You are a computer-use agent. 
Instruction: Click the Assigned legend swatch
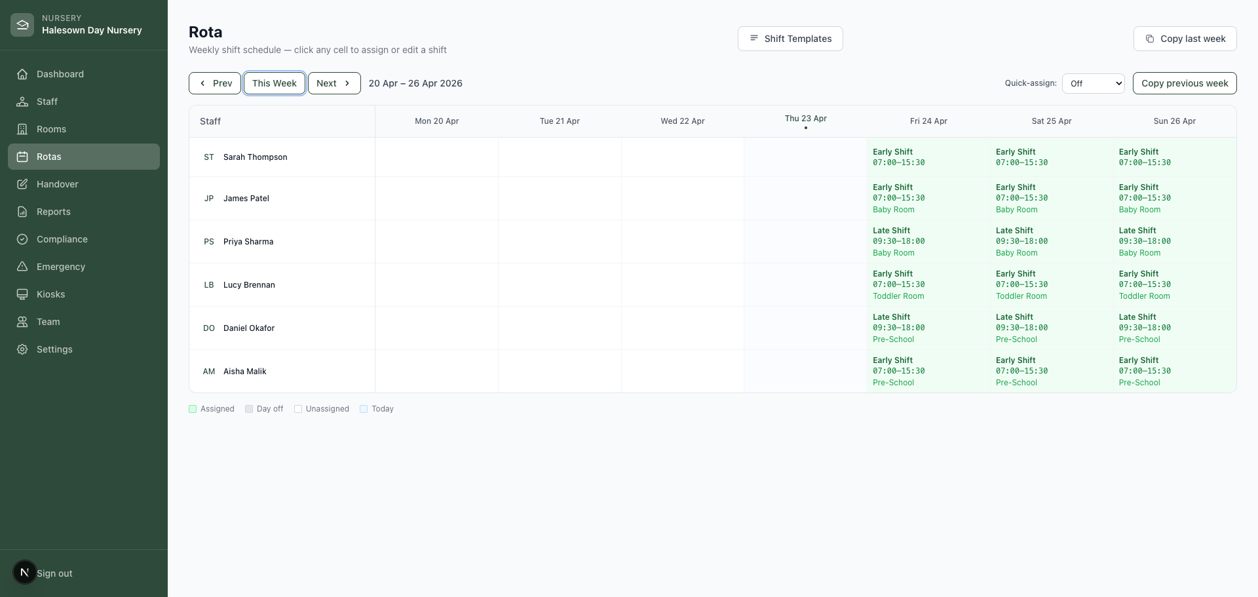tap(193, 409)
